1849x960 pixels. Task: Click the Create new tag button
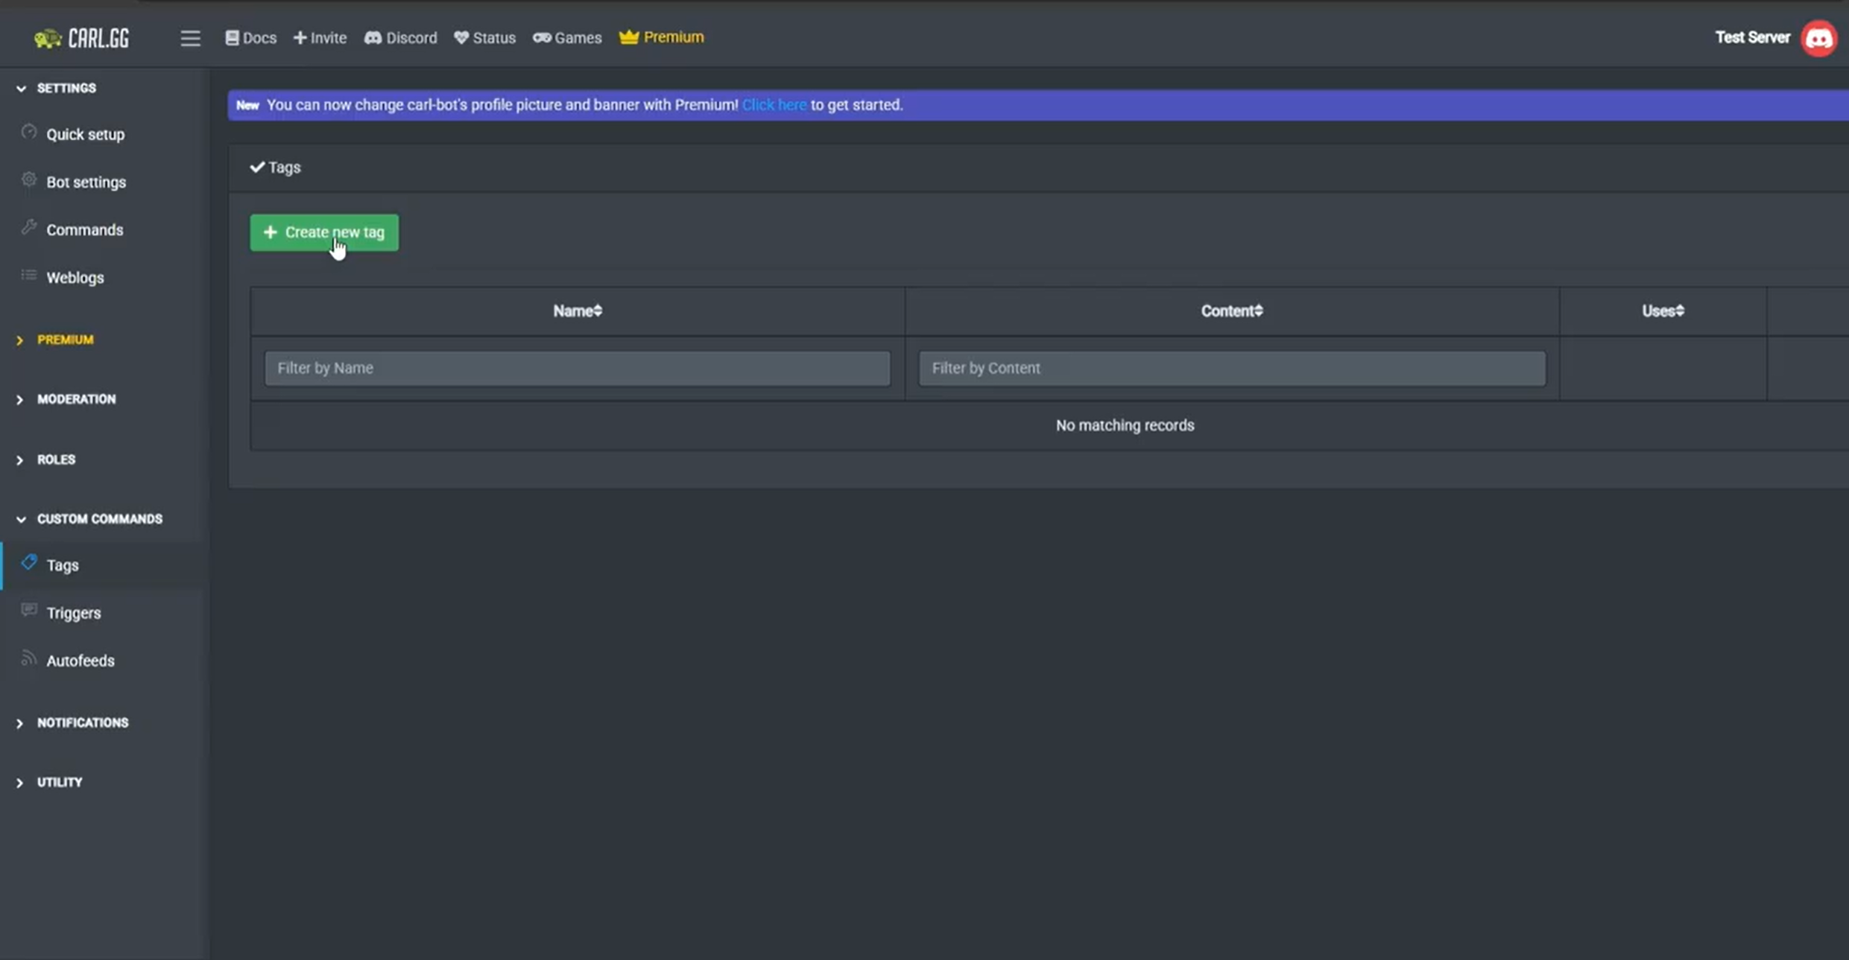coord(324,232)
